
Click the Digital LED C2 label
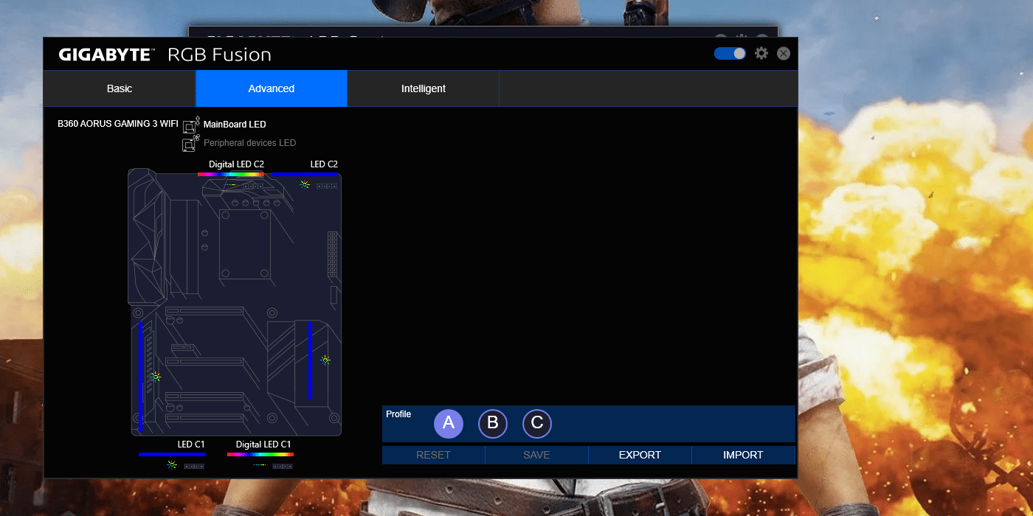tap(236, 164)
